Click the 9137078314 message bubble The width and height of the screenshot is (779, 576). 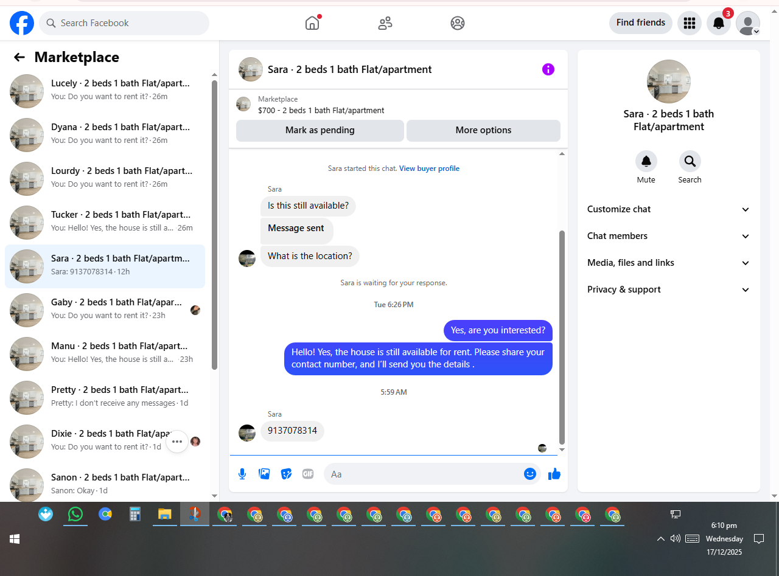tap(293, 431)
